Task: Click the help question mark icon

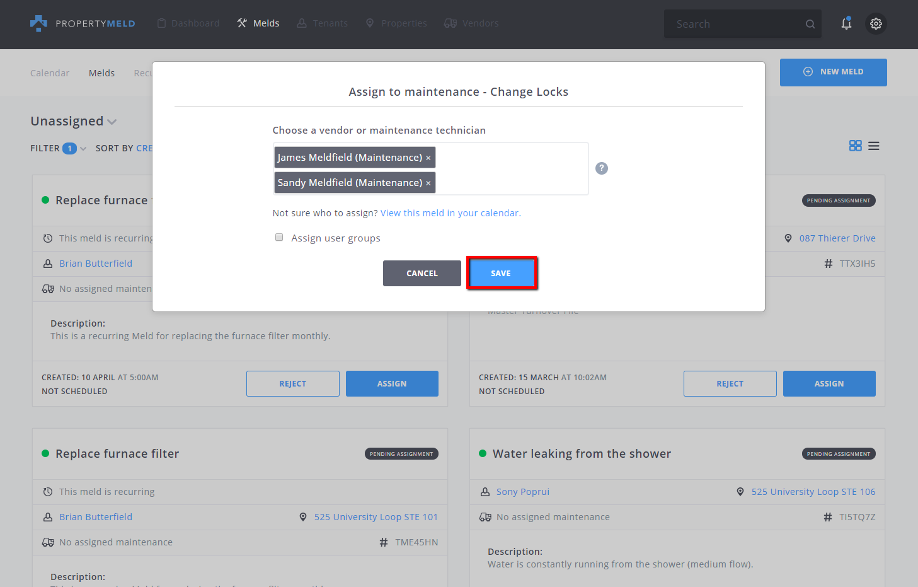Action: click(602, 168)
